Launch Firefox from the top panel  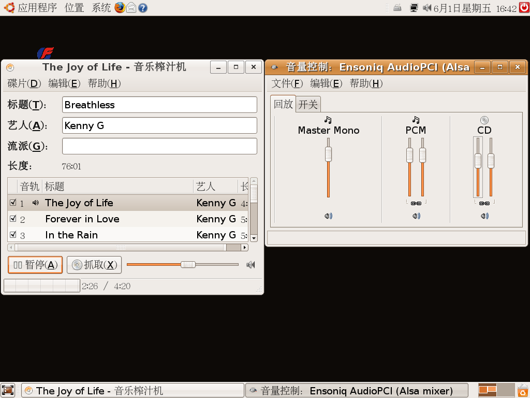120,7
